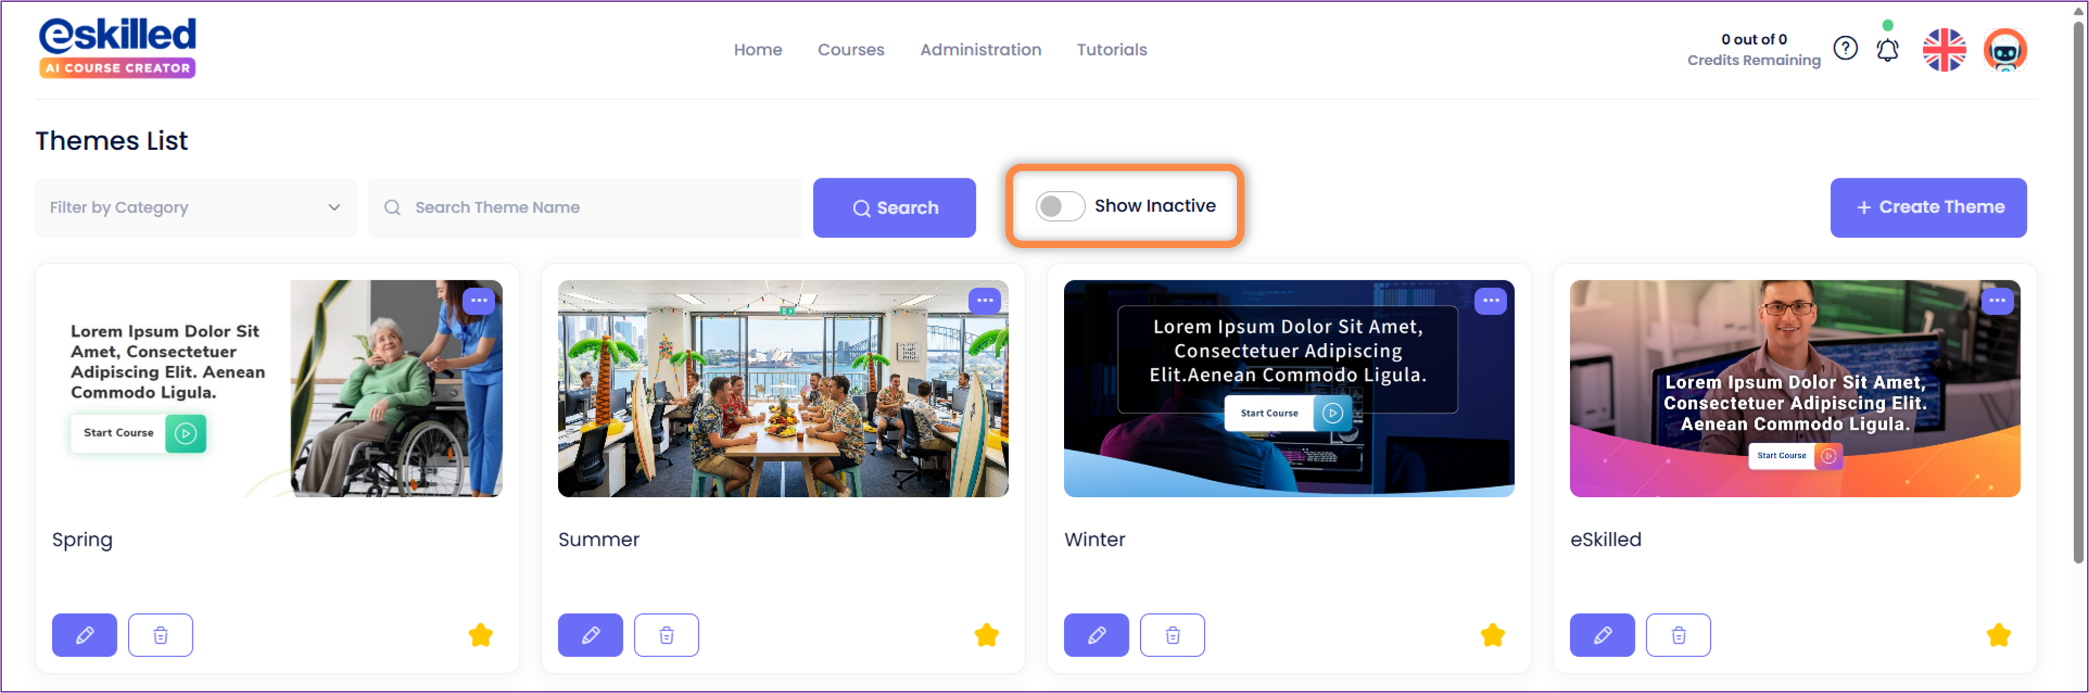Screen dimensions: 2089x693
Task: Expand the Filter by Category dropdown
Action: click(x=195, y=207)
